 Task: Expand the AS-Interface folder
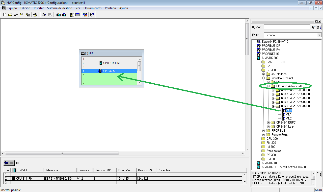pos(263,74)
